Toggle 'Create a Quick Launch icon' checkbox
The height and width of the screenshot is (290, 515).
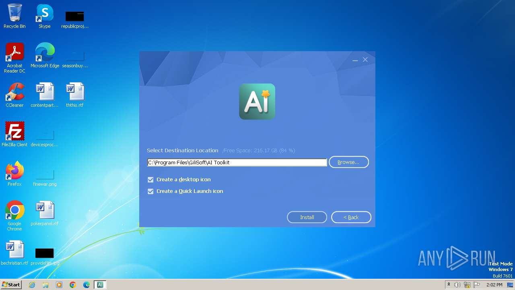pos(150,191)
